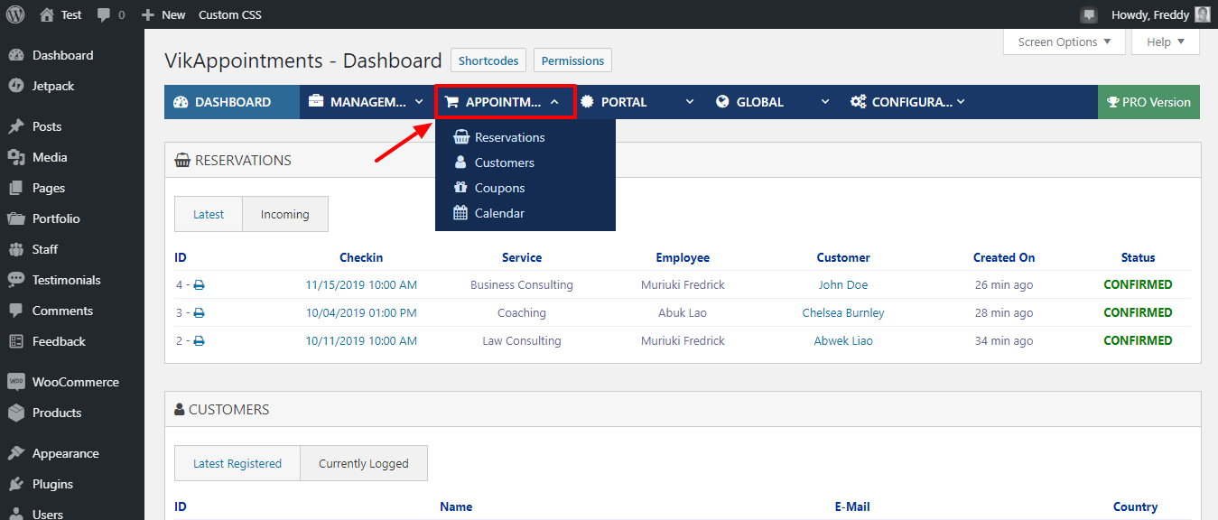Open customer John Doe link
The height and width of the screenshot is (520, 1218).
pyautogui.click(x=843, y=285)
